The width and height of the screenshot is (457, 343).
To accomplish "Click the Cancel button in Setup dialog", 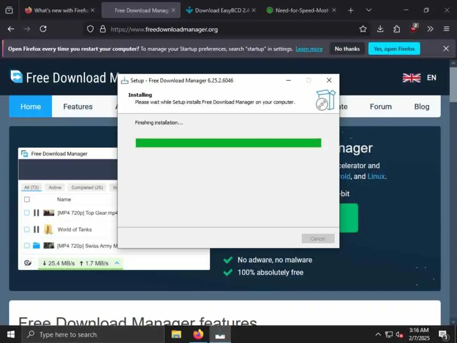I will point(318,238).
